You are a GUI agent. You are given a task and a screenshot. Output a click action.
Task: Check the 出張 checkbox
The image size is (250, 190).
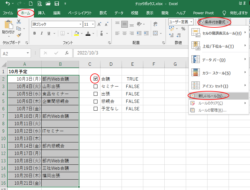point(95,94)
